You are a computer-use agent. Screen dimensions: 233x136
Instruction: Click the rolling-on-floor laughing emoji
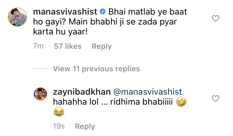pyautogui.click(x=181, y=102)
